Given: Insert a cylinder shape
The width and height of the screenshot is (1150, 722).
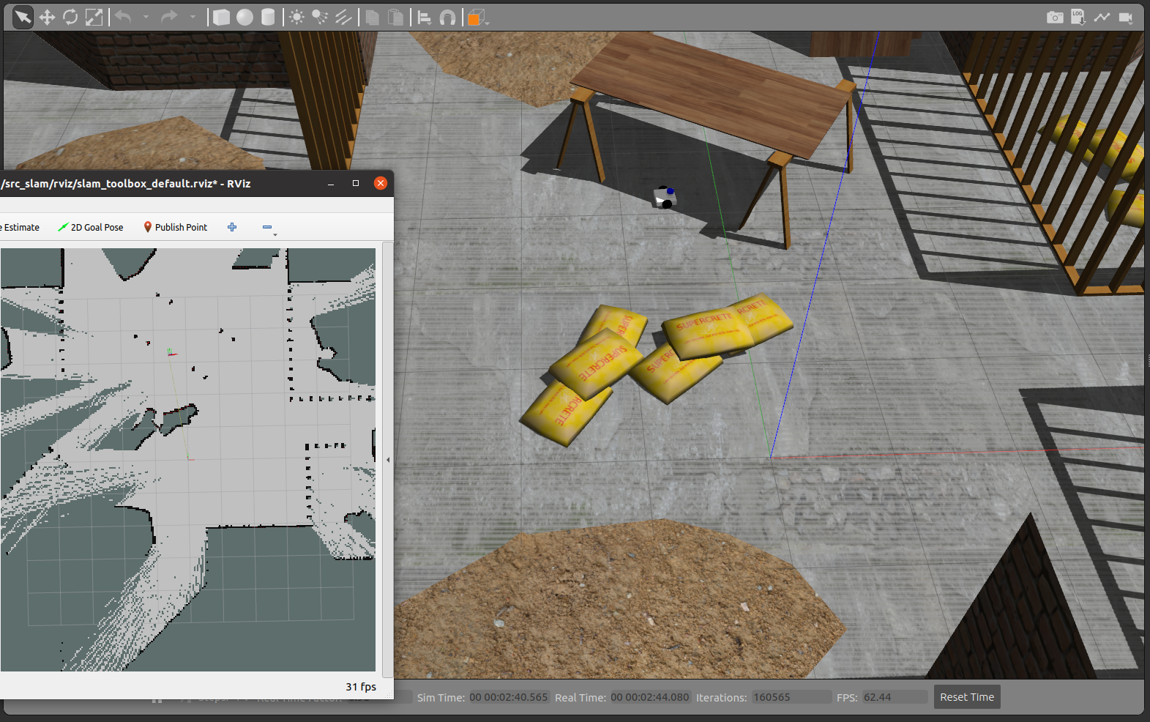Looking at the screenshot, I should (x=268, y=17).
